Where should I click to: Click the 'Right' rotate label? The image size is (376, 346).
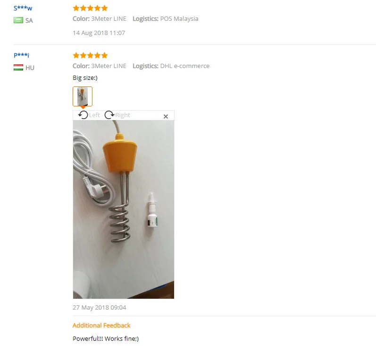click(123, 115)
